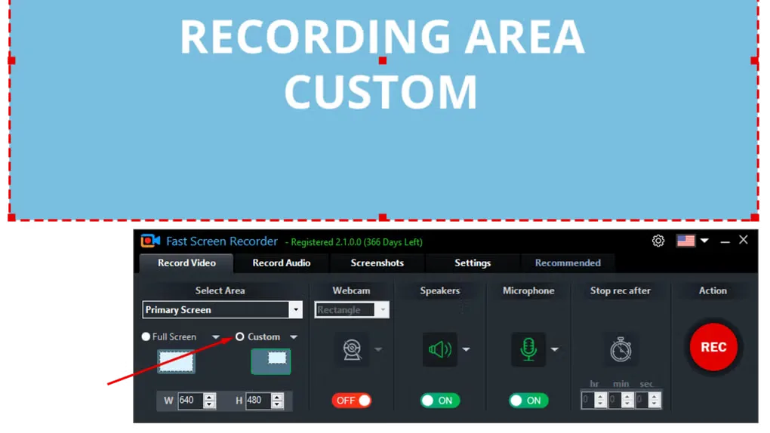Viewport: 770px width, 433px height.
Task: Click the height H input field
Action: click(258, 401)
